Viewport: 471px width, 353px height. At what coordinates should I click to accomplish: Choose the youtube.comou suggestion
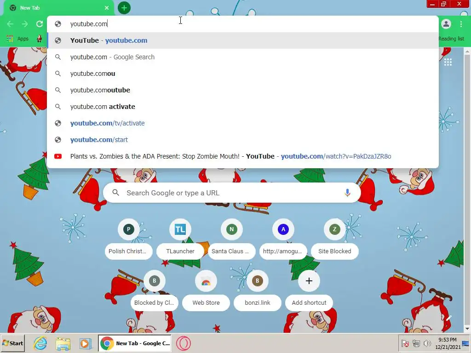pos(243,74)
